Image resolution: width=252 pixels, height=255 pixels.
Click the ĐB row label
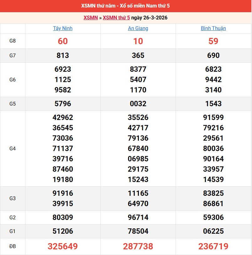tap(13, 247)
